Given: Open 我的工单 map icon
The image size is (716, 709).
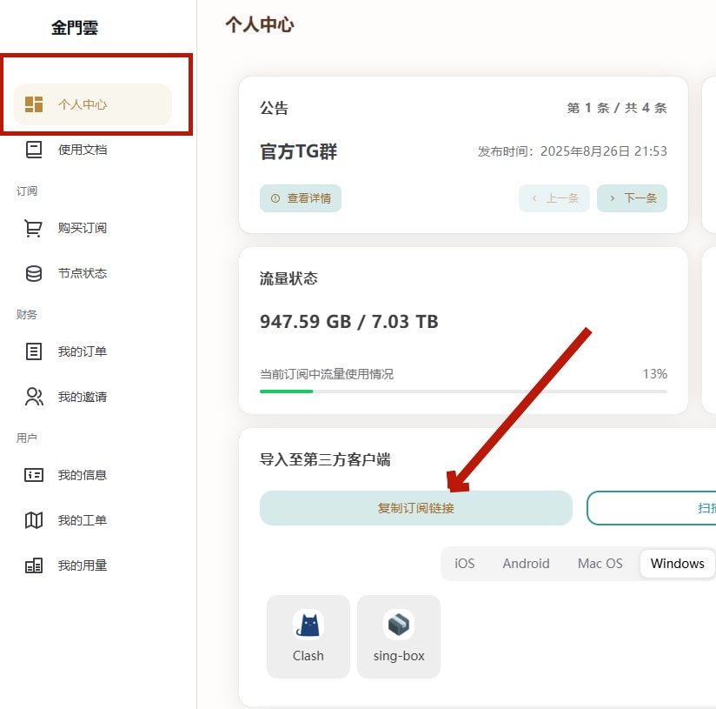Looking at the screenshot, I should tap(34, 520).
